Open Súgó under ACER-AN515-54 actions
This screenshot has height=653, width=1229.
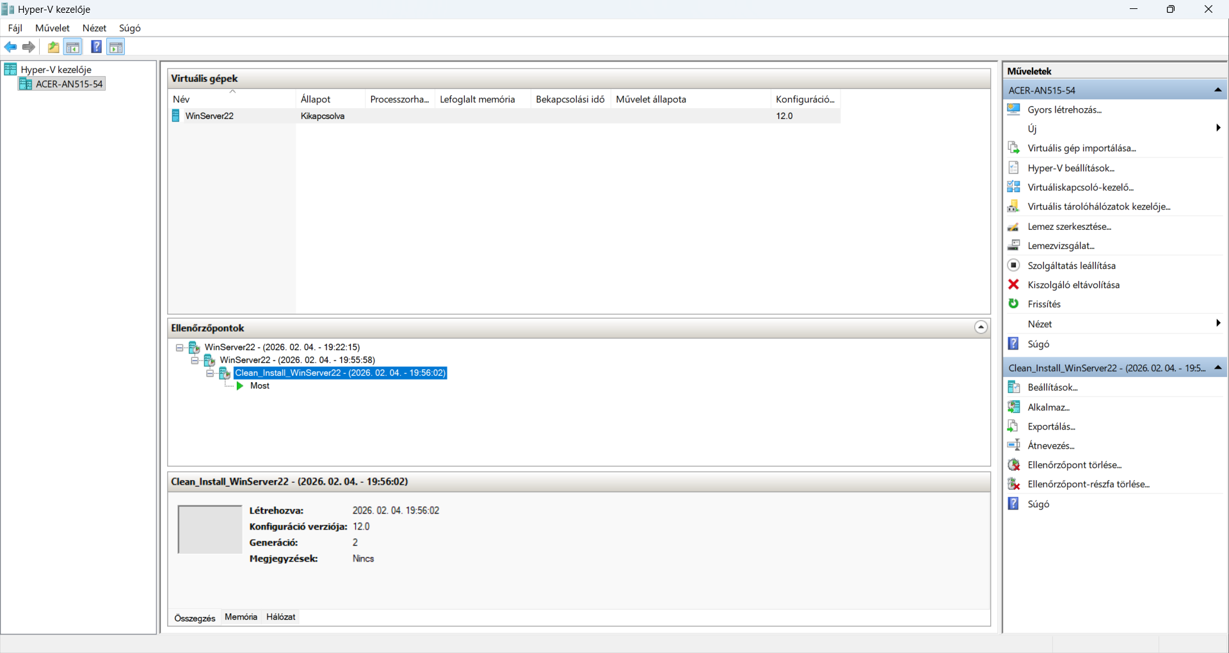coord(1038,344)
